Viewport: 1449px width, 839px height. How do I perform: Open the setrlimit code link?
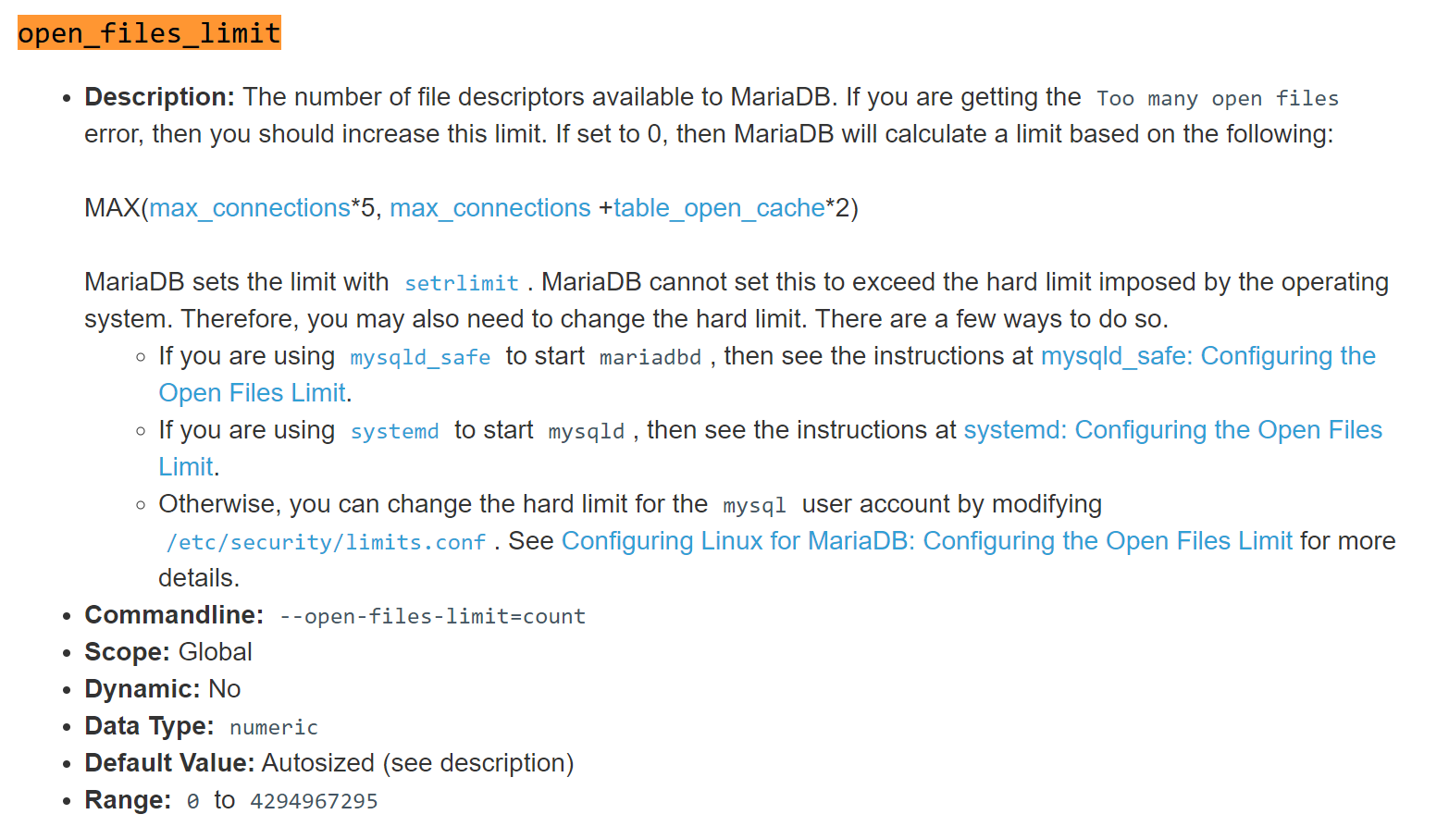pos(461,283)
